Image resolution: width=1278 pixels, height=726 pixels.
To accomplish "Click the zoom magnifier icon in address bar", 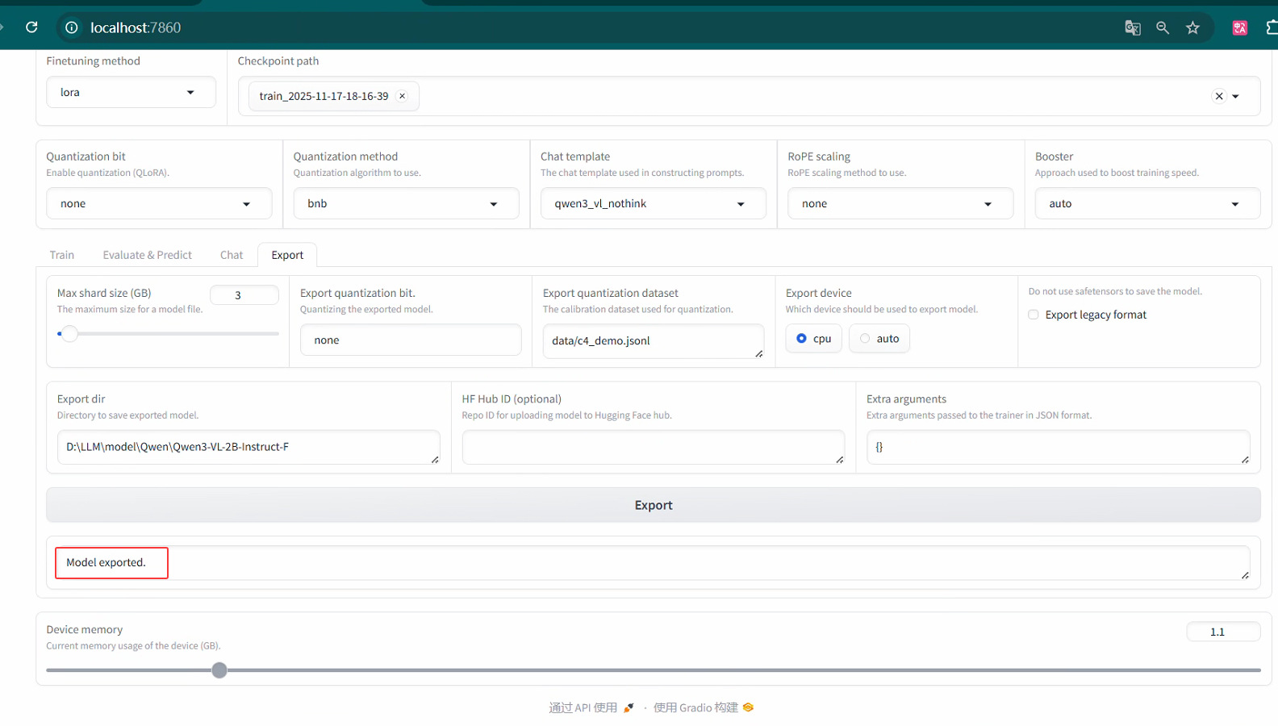I will point(1163,27).
